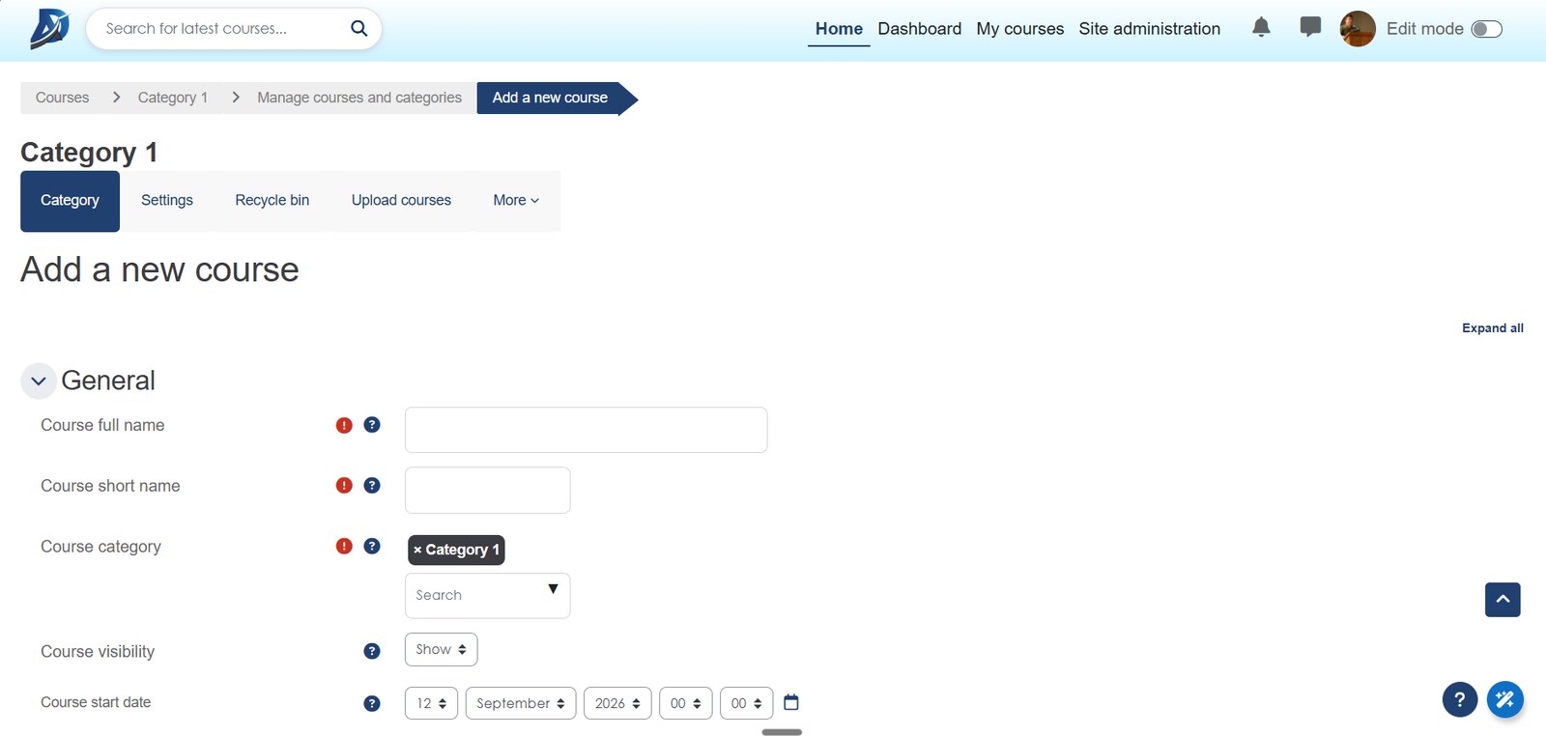Image resolution: width=1546 pixels, height=736 pixels.
Task: Click the Course full name input field
Action: [x=586, y=430]
